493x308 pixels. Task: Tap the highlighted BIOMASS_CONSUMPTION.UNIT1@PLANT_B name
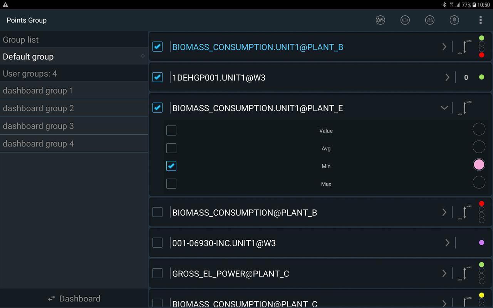[258, 47]
